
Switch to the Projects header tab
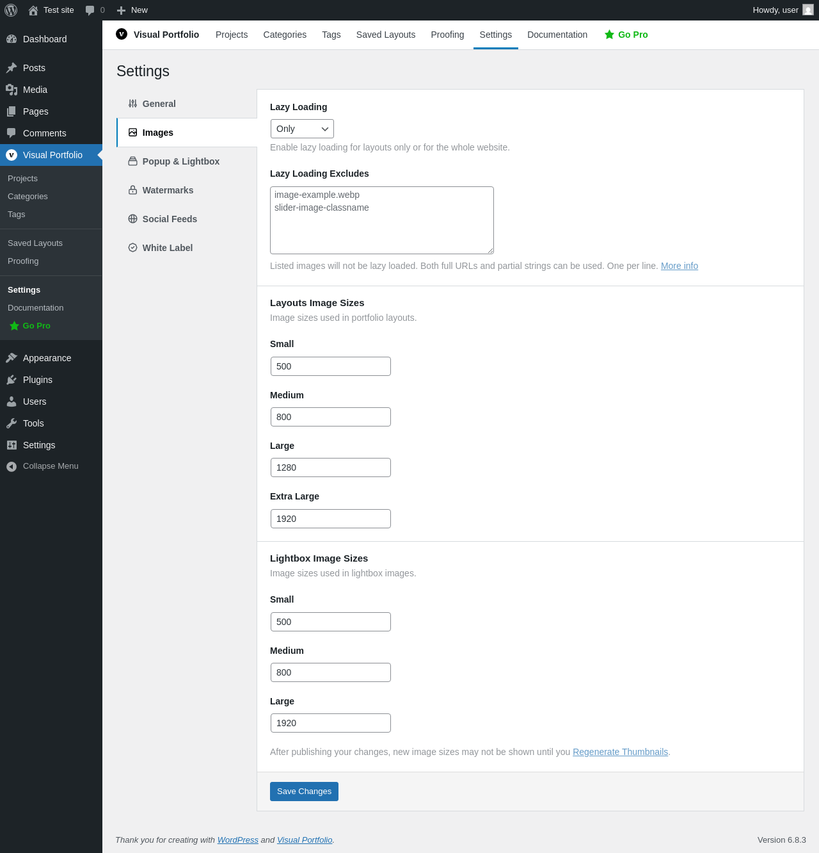click(x=232, y=35)
